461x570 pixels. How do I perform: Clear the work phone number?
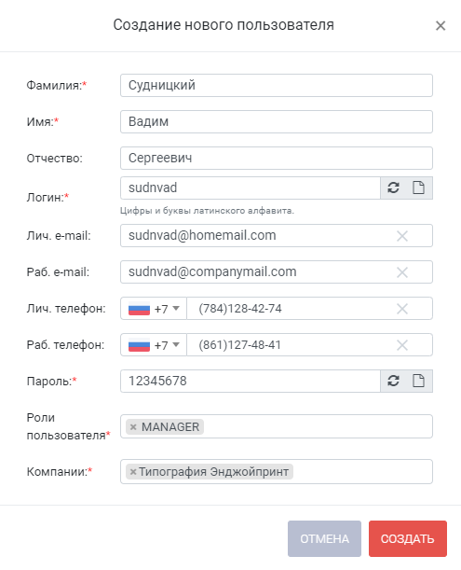402,345
